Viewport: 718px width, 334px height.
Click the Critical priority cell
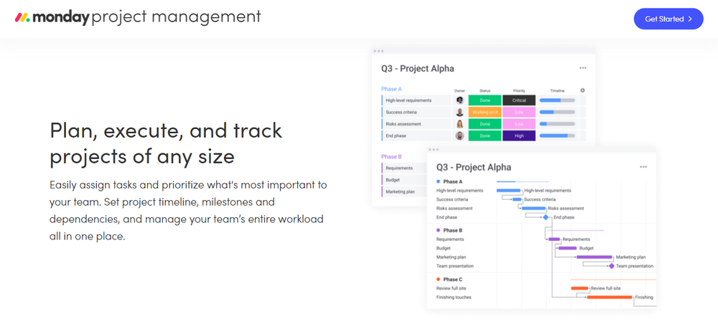coord(519,100)
